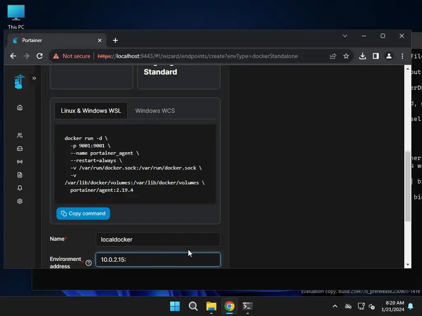This screenshot has width=422, height=316.
Task: Open the tab search chevron dropdown
Action: 345,36
